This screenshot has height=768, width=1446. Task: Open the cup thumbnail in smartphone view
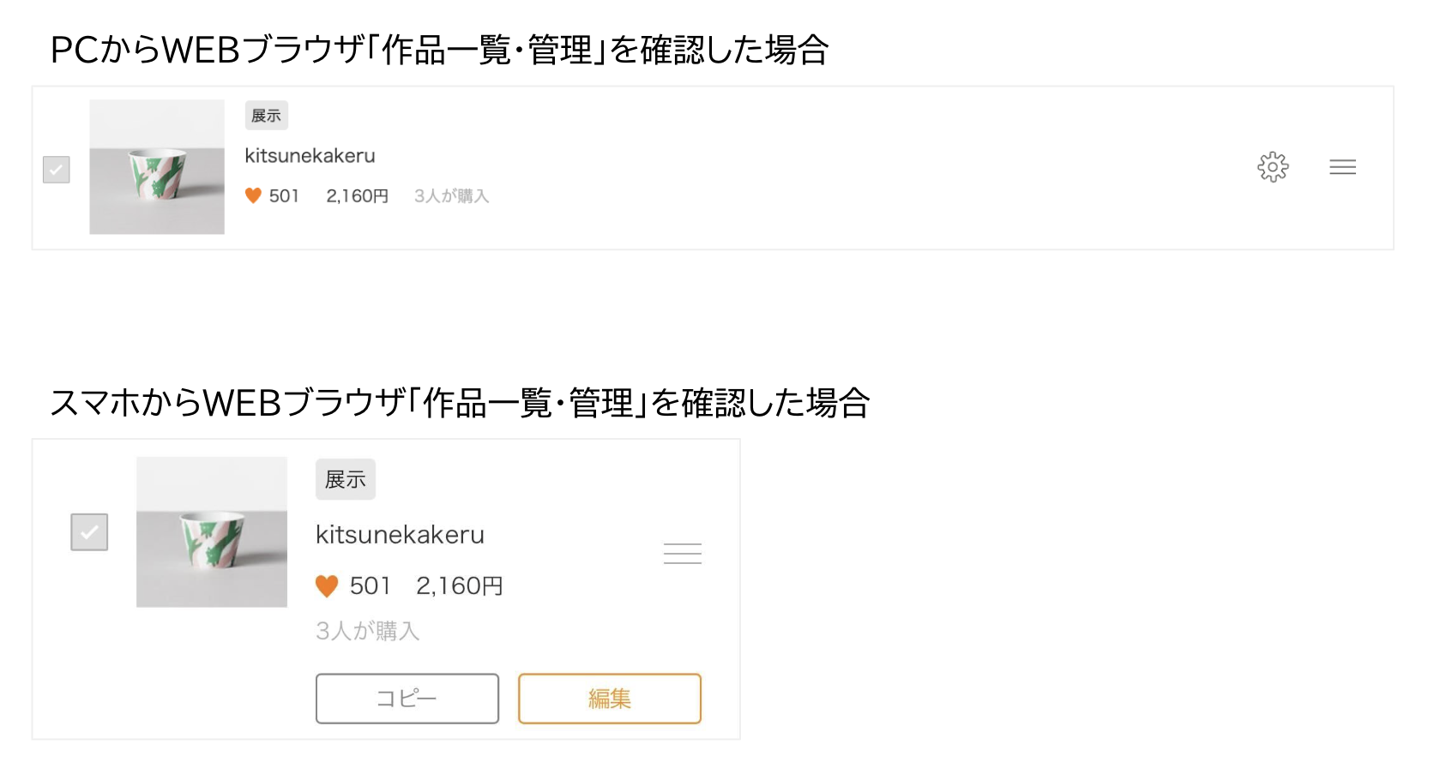pyautogui.click(x=212, y=532)
